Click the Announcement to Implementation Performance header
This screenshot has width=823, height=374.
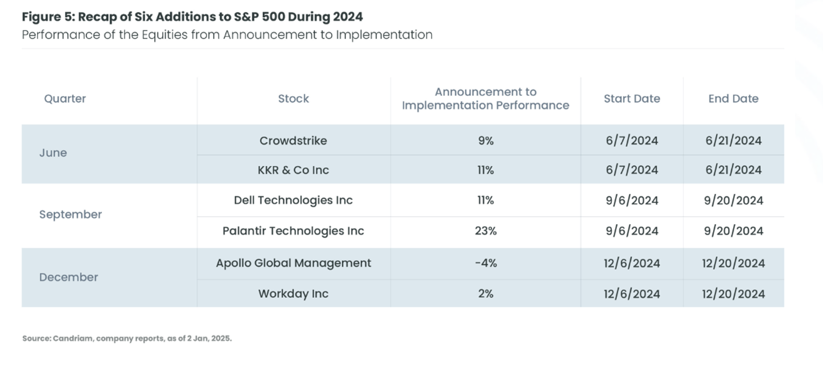[x=485, y=98]
